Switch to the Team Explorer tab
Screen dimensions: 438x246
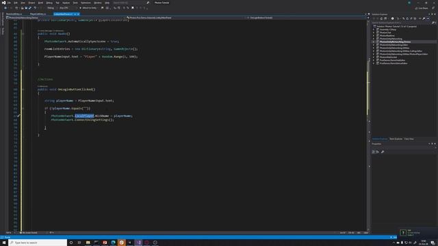click(396, 139)
